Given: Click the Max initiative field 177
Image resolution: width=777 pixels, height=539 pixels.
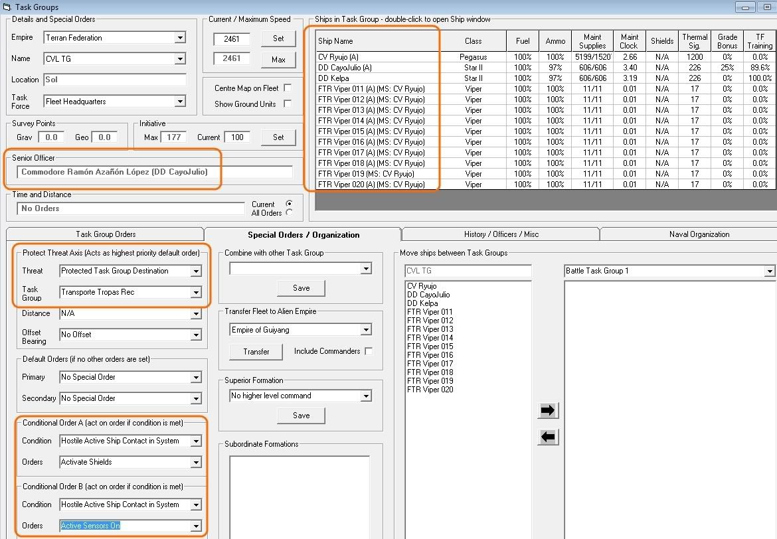Looking at the screenshot, I should point(173,137).
